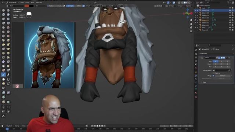Enable the Clipping checkbox in Mirror
Screen dimensions: 235x132
pos(213,73)
